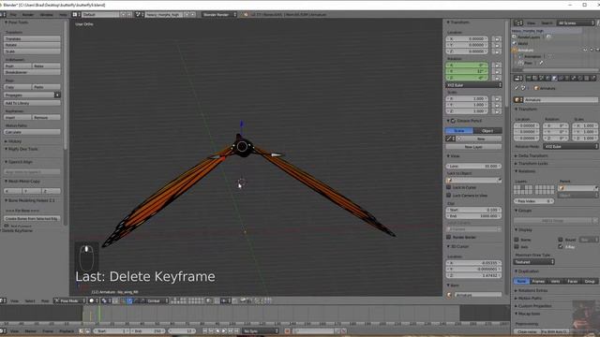Play the animation in reverse
The width and height of the screenshot is (600, 337).
click(x=217, y=330)
